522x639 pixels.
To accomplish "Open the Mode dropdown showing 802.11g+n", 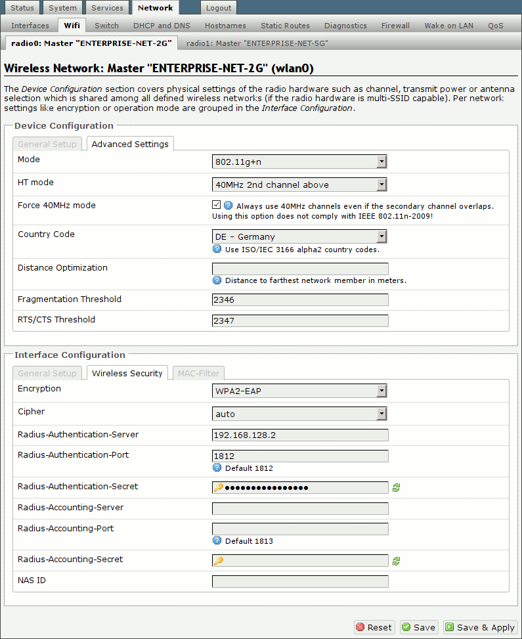I will click(x=299, y=162).
